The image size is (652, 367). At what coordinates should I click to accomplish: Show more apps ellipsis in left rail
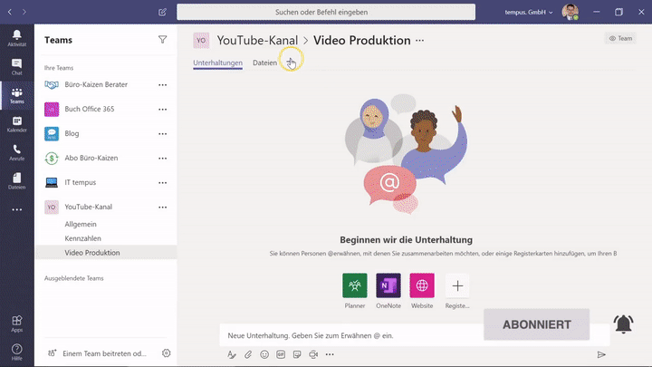[x=16, y=209]
